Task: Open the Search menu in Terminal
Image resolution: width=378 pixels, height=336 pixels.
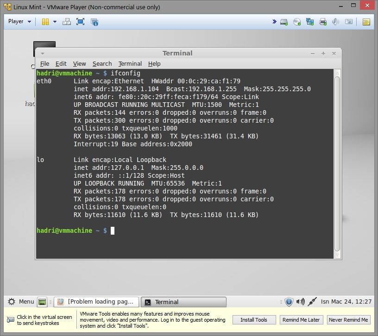Action: coord(102,64)
